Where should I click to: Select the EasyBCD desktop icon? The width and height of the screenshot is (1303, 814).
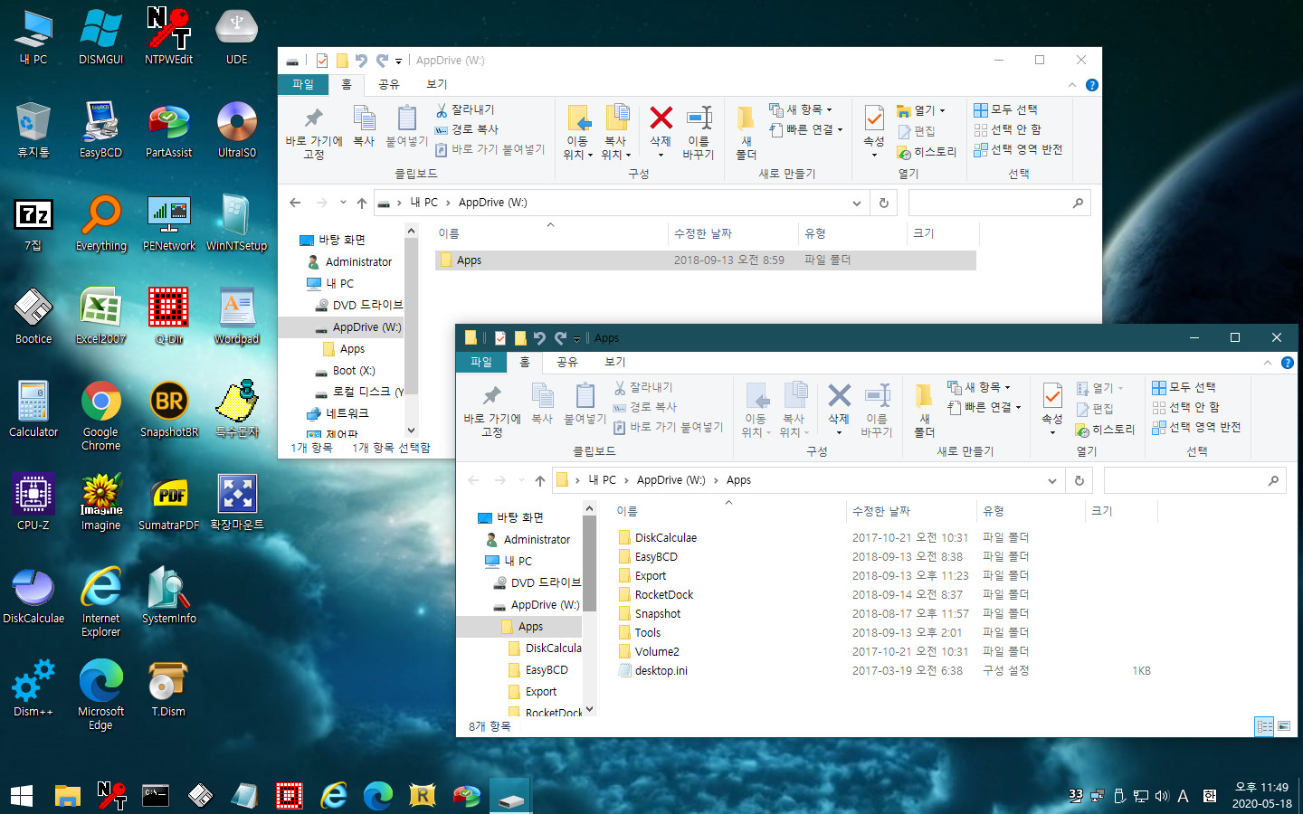click(100, 130)
